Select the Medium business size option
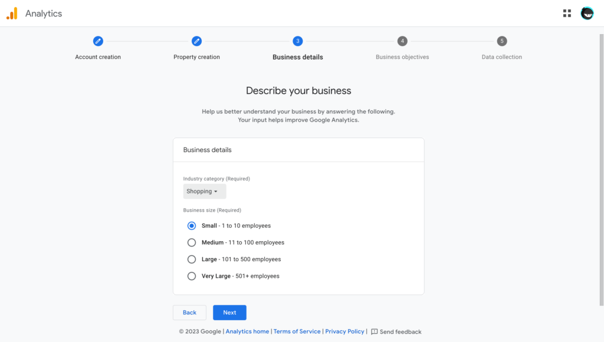Viewport: 604px width, 342px height. tap(191, 242)
